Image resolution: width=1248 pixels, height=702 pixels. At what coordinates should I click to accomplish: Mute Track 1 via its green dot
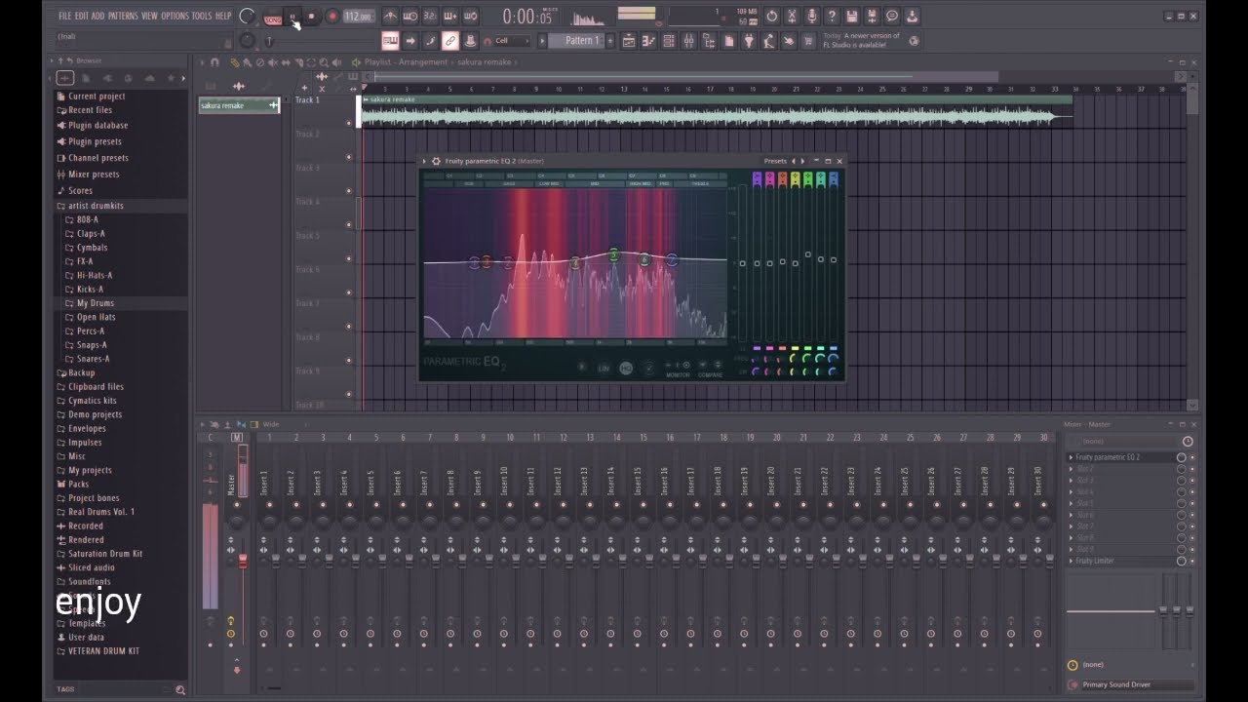click(x=348, y=123)
